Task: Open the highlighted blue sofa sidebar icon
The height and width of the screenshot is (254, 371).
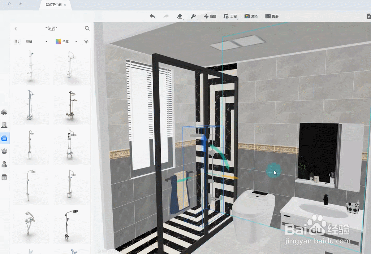Action: [x=4, y=138]
